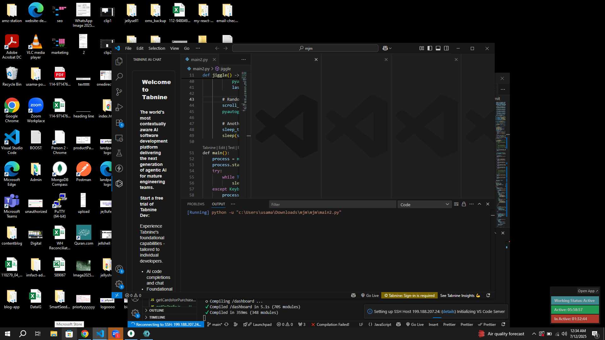Toggle Primary Side Bar visibility

[x=430, y=48]
